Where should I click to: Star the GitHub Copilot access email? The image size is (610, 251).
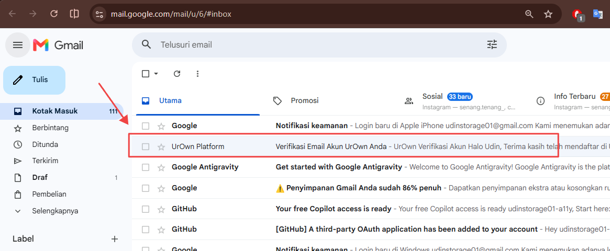point(161,209)
